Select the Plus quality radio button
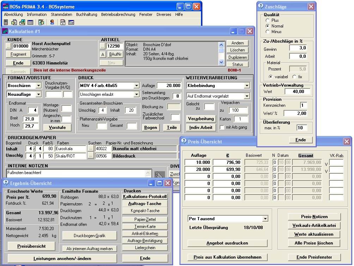This screenshot has height=266, width=354. [x=268, y=20]
